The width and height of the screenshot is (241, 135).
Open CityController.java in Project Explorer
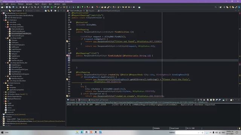(18, 29)
